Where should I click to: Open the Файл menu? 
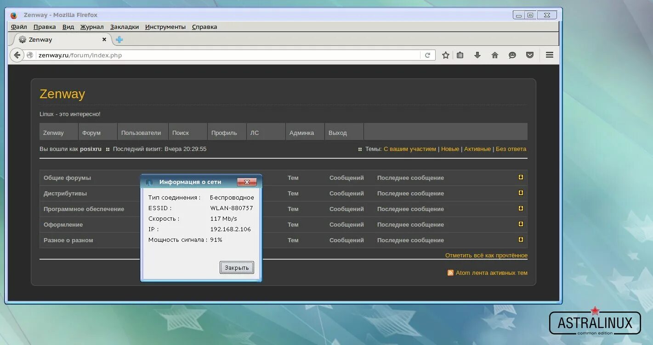click(19, 27)
